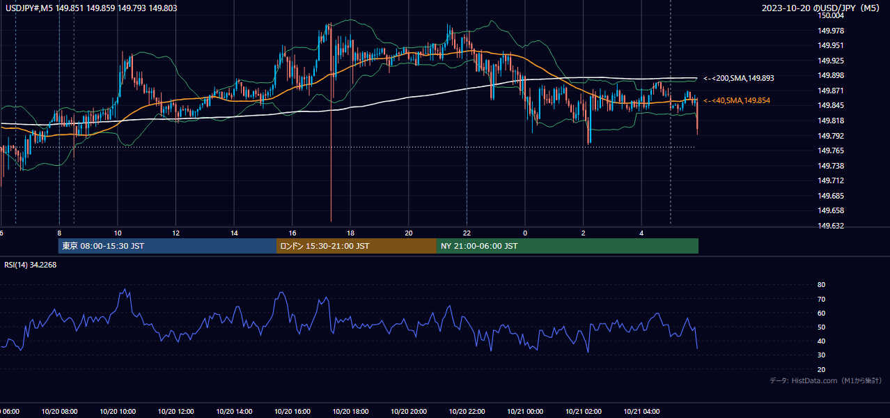Click the 10/20 10:00 date label

[118, 412]
